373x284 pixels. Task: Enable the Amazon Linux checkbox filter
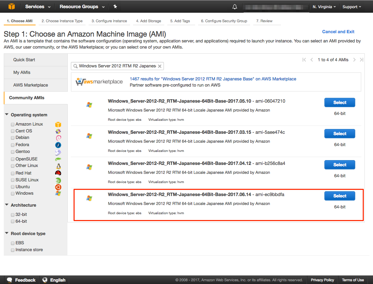tap(13, 125)
